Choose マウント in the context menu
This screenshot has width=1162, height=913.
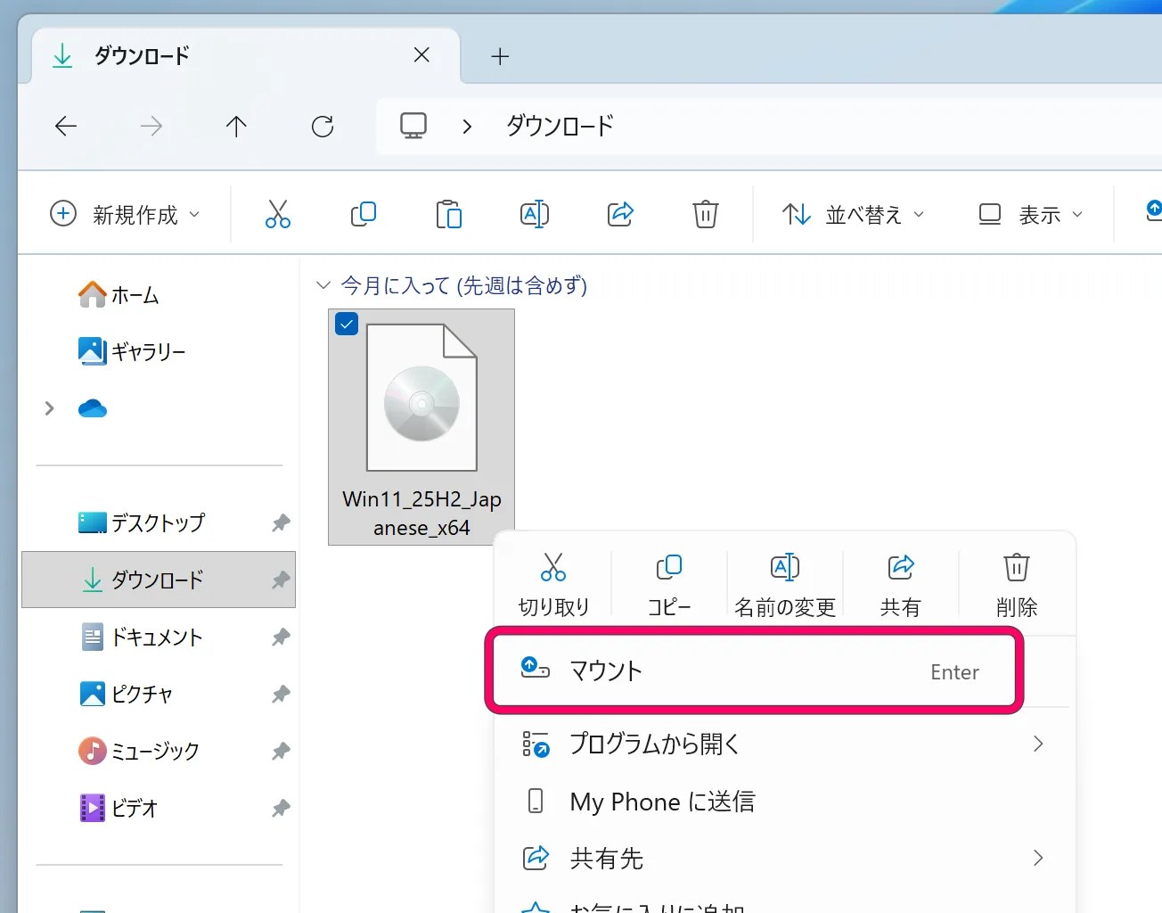pos(754,671)
